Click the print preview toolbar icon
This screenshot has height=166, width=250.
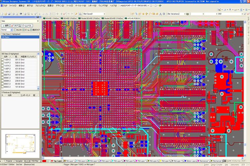(17, 14)
